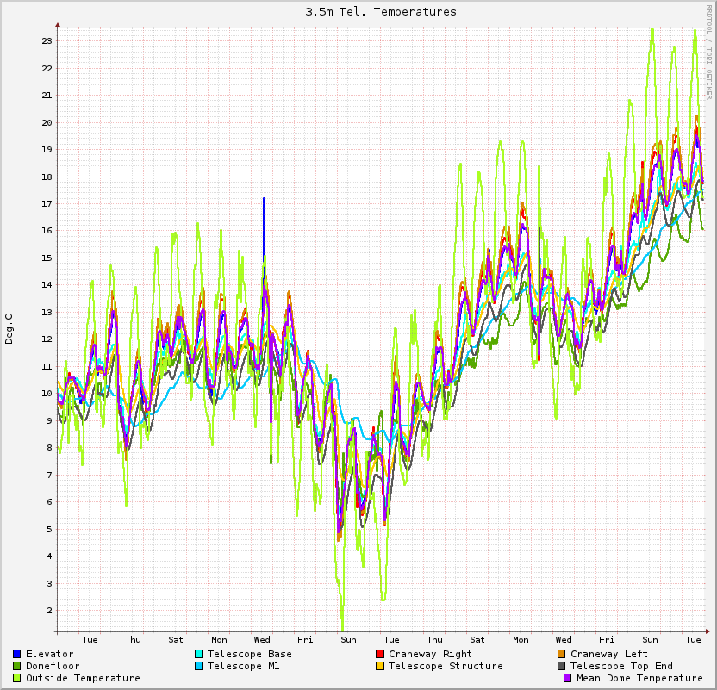
Task: Click the cyan Telescope Base legend swatch
Action: point(199,654)
